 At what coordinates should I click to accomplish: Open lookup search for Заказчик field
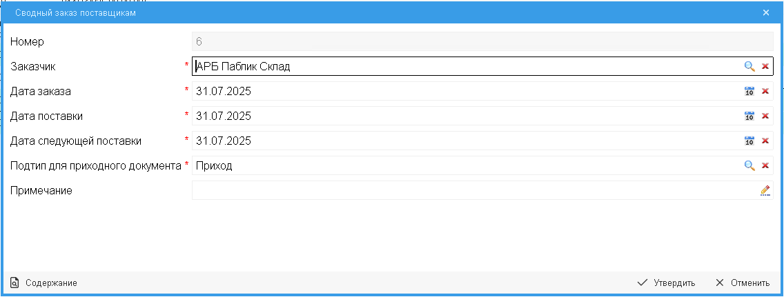(749, 66)
